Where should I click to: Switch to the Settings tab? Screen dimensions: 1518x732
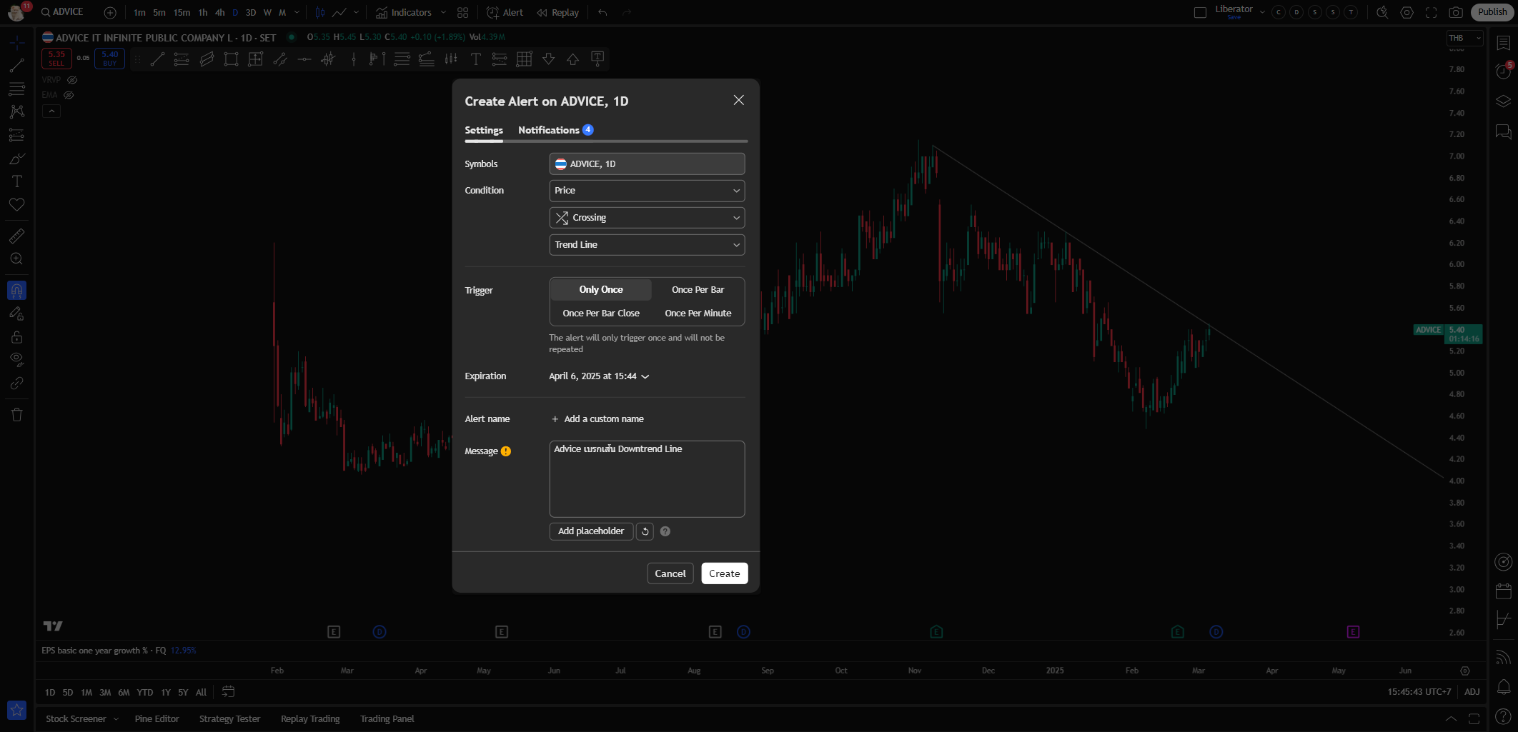[484, 130]
